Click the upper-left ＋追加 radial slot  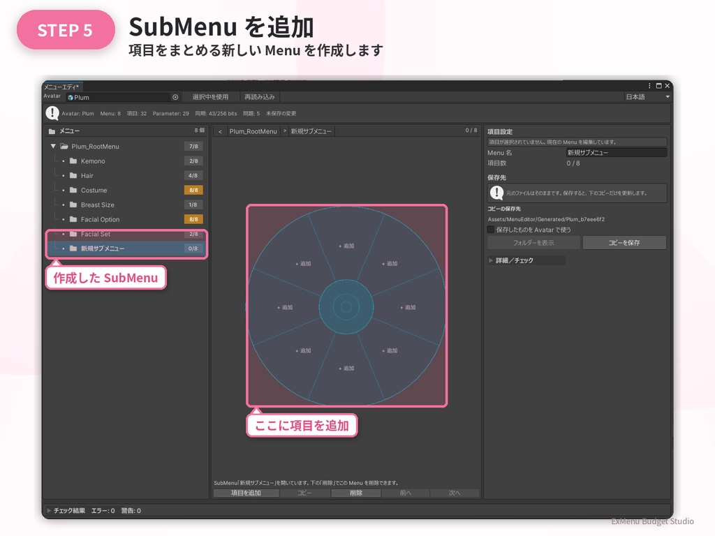click(x=303, y=263)
